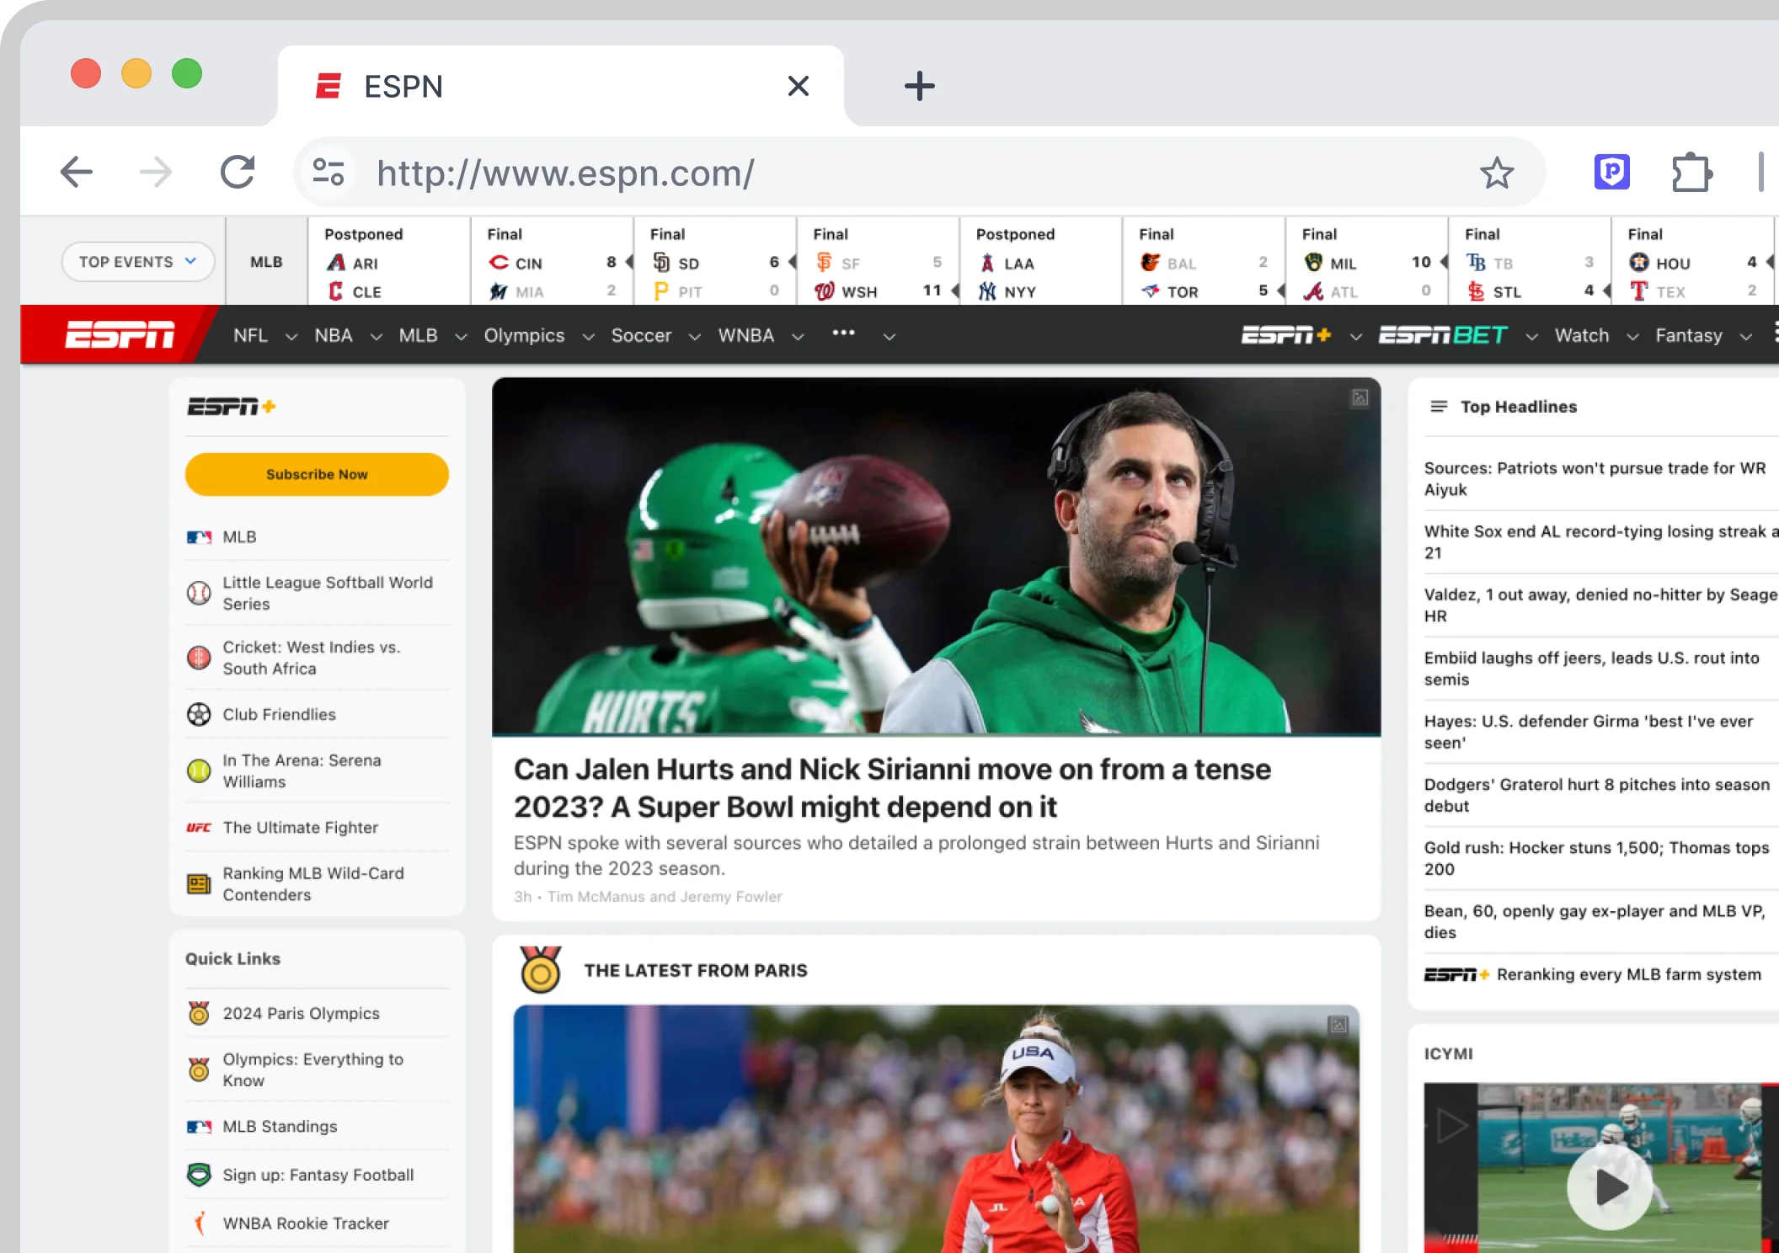Open the Olympics nav item
Screen dimensions: 1779x1253
point(524,335)
